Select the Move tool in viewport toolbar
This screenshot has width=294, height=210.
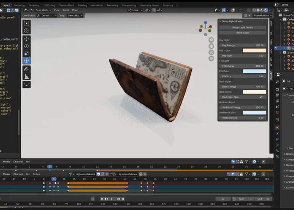pos(26,39)
